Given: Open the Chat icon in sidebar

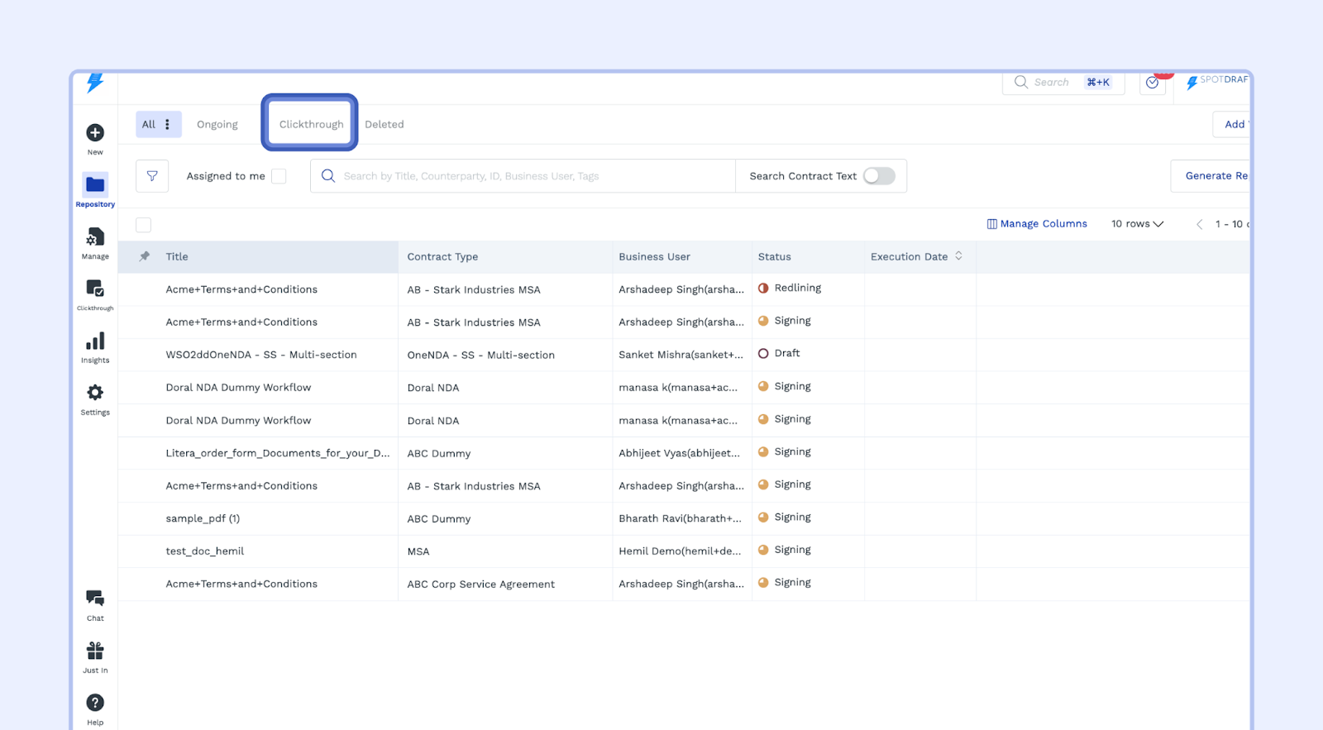Looking at the screenshot, I should [95, 599].
